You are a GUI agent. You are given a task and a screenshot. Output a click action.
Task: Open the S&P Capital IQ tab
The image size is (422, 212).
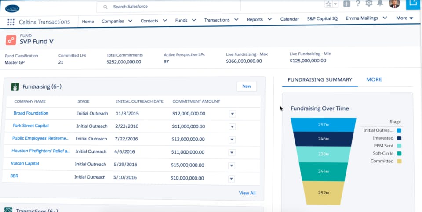(x=322, y=19)
